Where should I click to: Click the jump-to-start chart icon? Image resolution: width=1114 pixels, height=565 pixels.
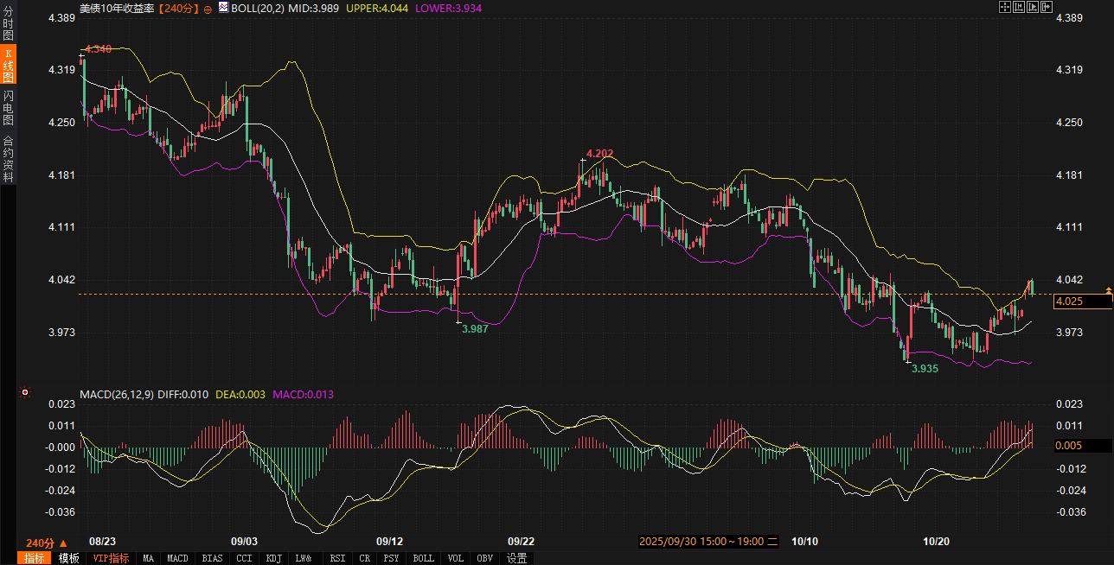click(x=1019, y=7)
